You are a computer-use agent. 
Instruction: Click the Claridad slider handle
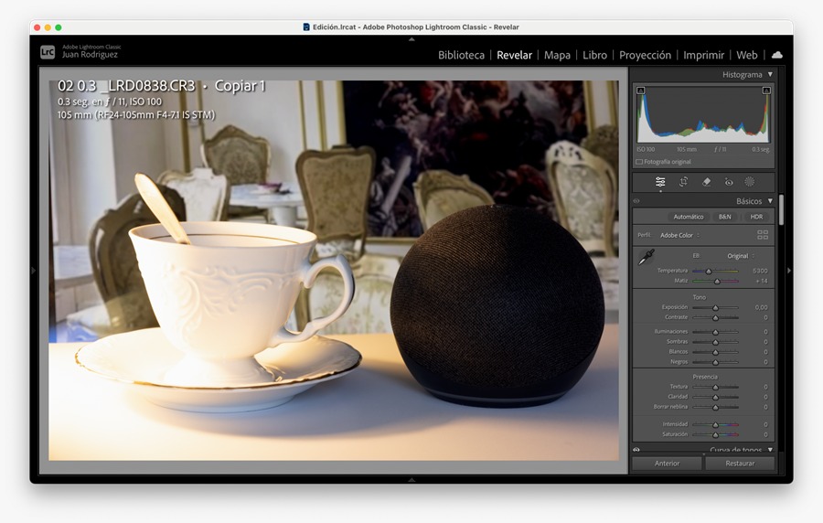point(715,397)
